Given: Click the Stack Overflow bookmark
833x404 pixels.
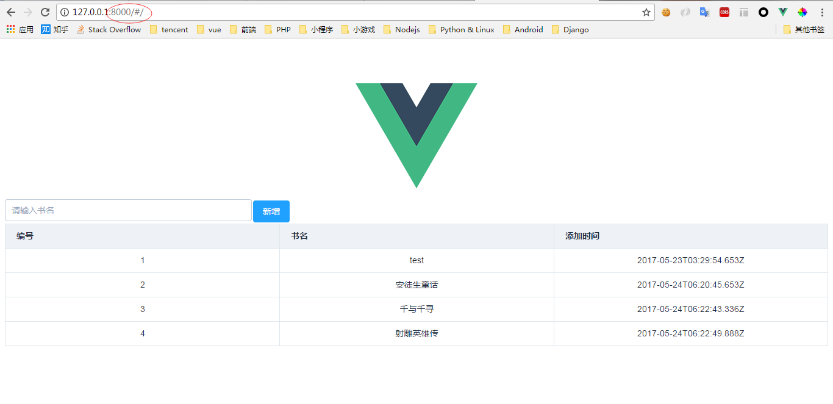Looking at the screenshot, I should [109, 29].
